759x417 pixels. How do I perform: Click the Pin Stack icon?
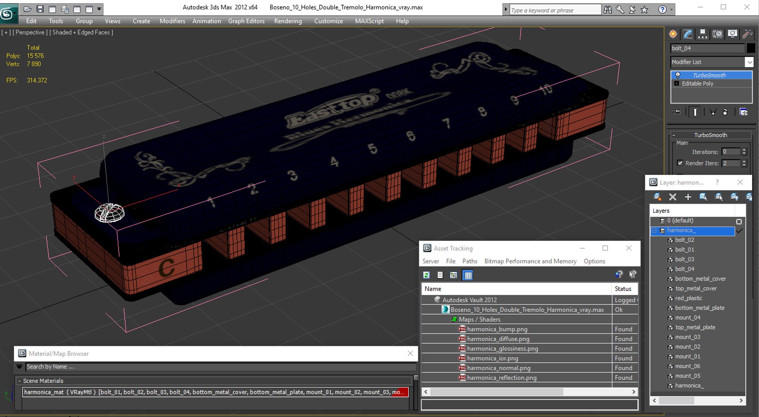(x=677, y=112)
